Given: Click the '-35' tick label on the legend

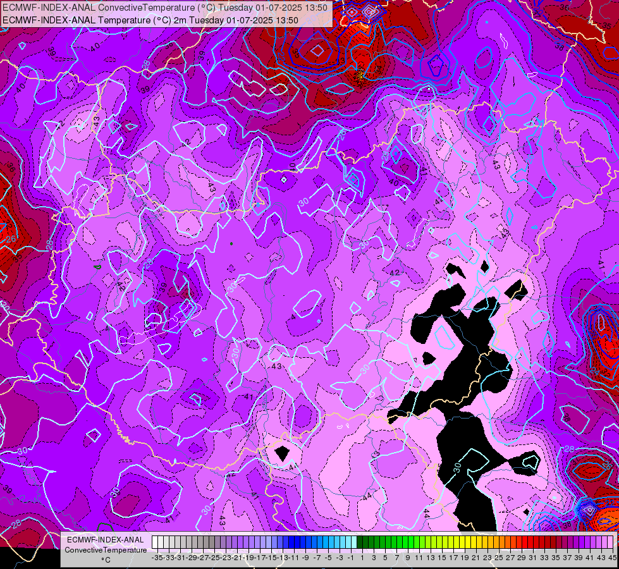Looking at the screenshot, I should coord(157,558).
